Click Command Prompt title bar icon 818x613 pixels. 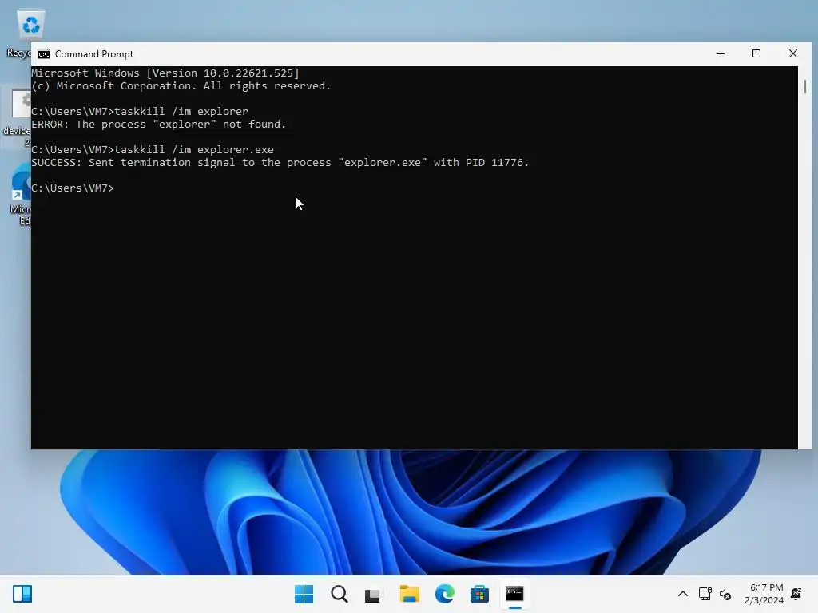[44, 54]
